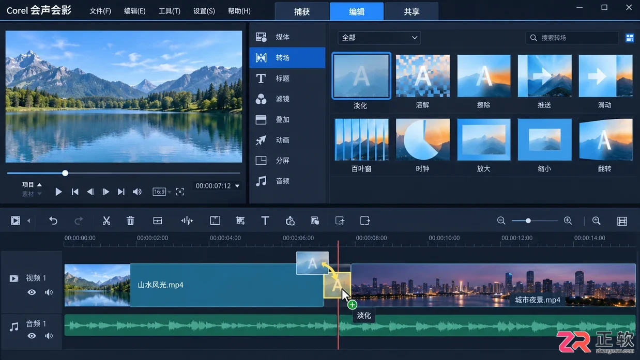Select the 转场 transitions category
Screen dimensions: 640x360
[x=287, y=58]
